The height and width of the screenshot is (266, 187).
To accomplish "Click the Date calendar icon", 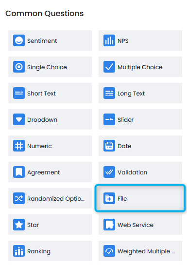I will (x=109, y=146).
